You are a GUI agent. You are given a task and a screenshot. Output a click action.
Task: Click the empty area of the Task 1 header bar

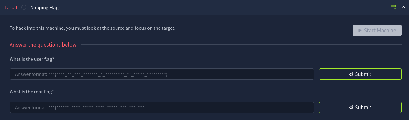pos(223,7)
